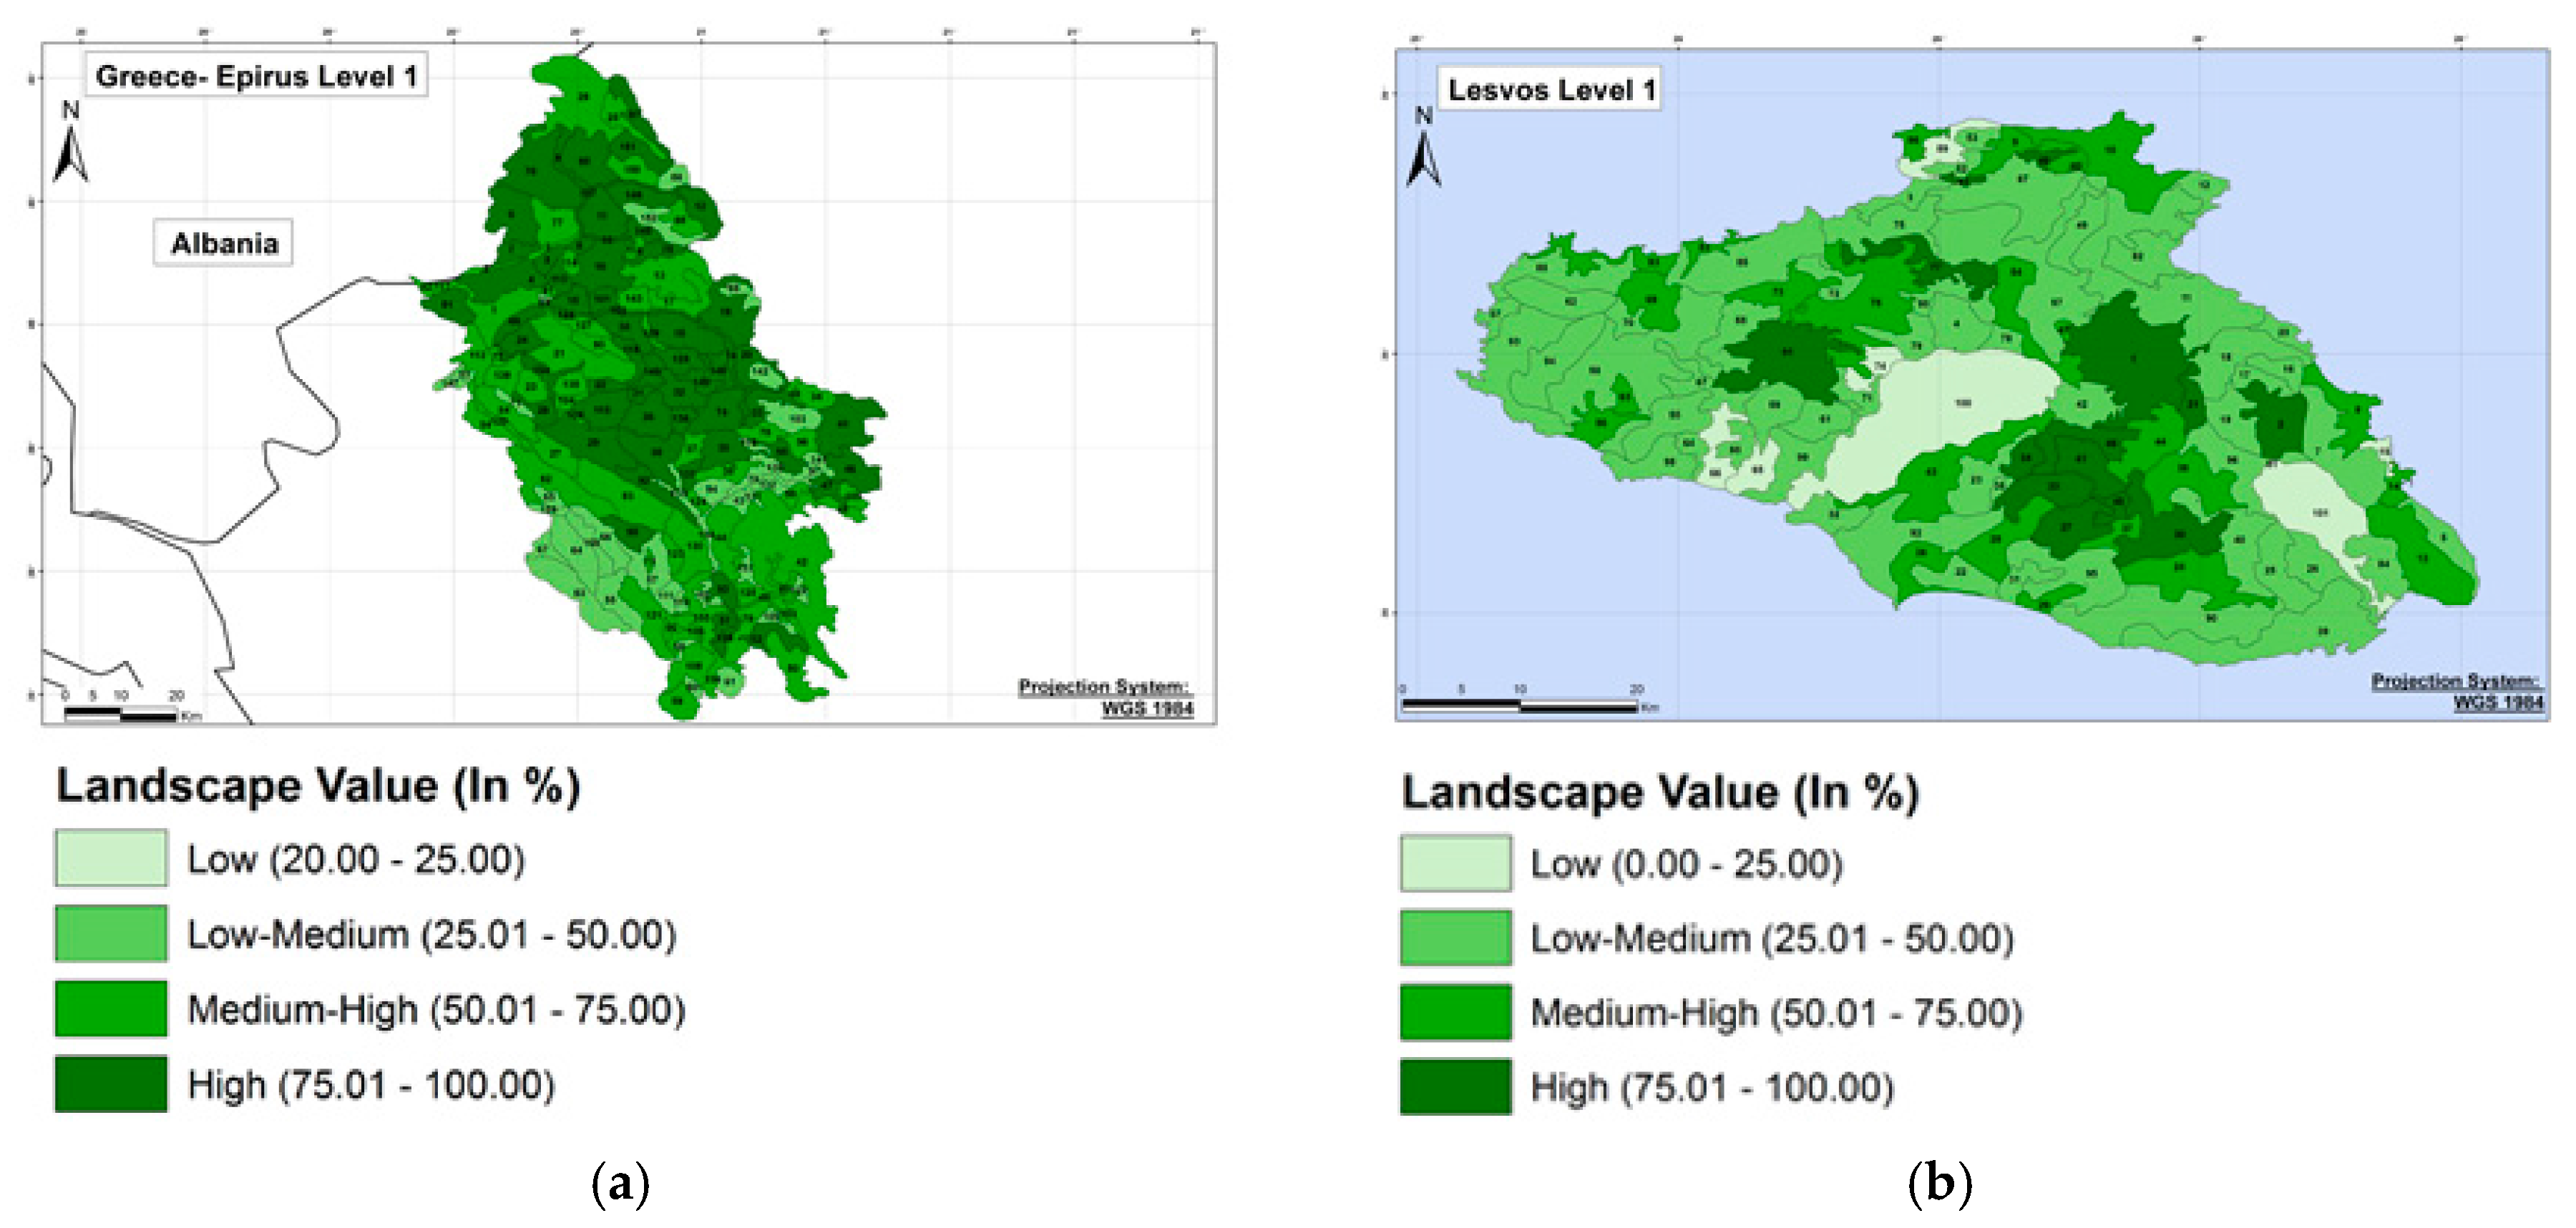Click Projection System WGS 1984 on Epirus map

tap(1106, 697)
